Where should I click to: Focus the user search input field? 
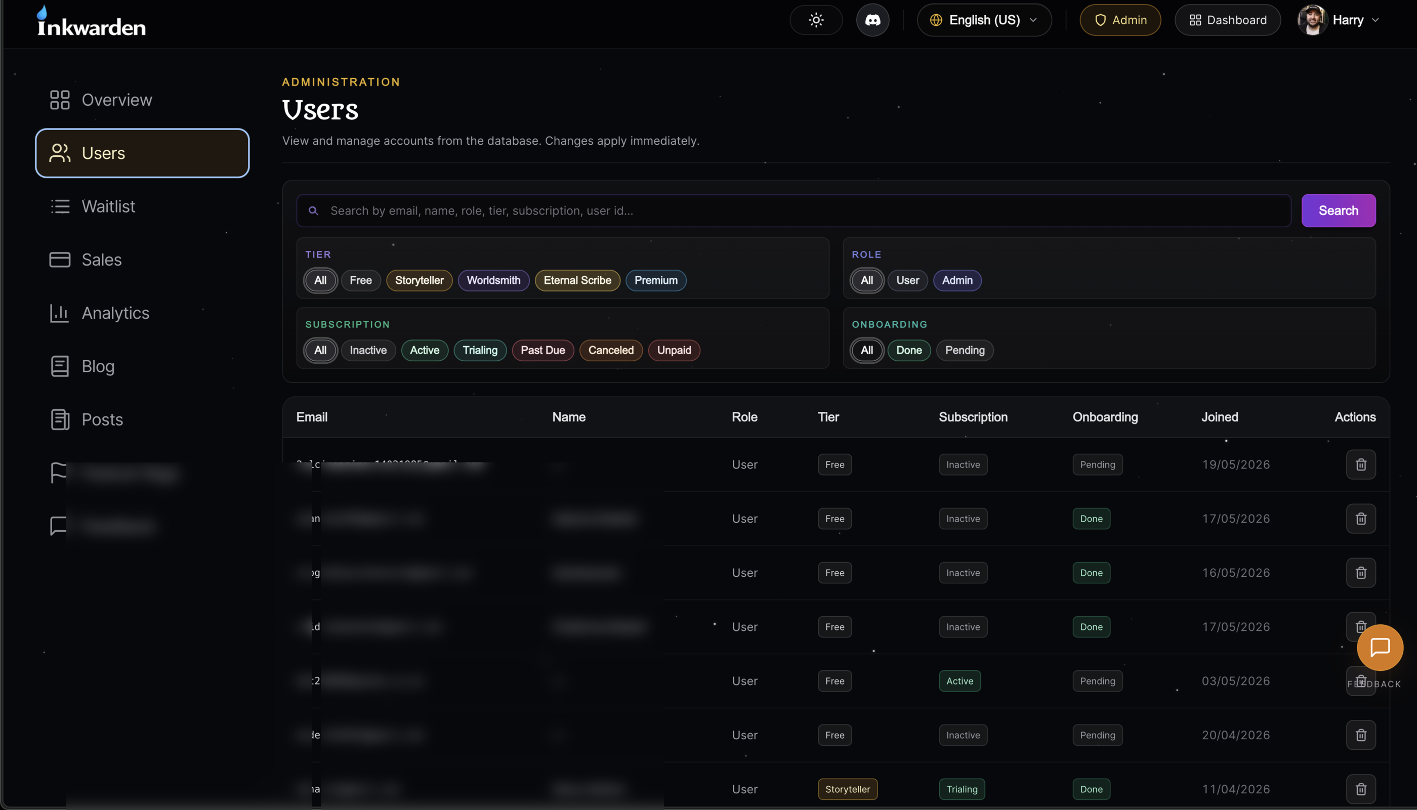tap(794, 211)
